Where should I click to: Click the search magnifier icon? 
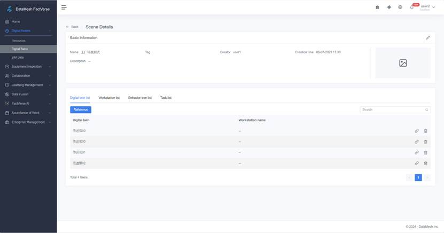pos(427,110)
